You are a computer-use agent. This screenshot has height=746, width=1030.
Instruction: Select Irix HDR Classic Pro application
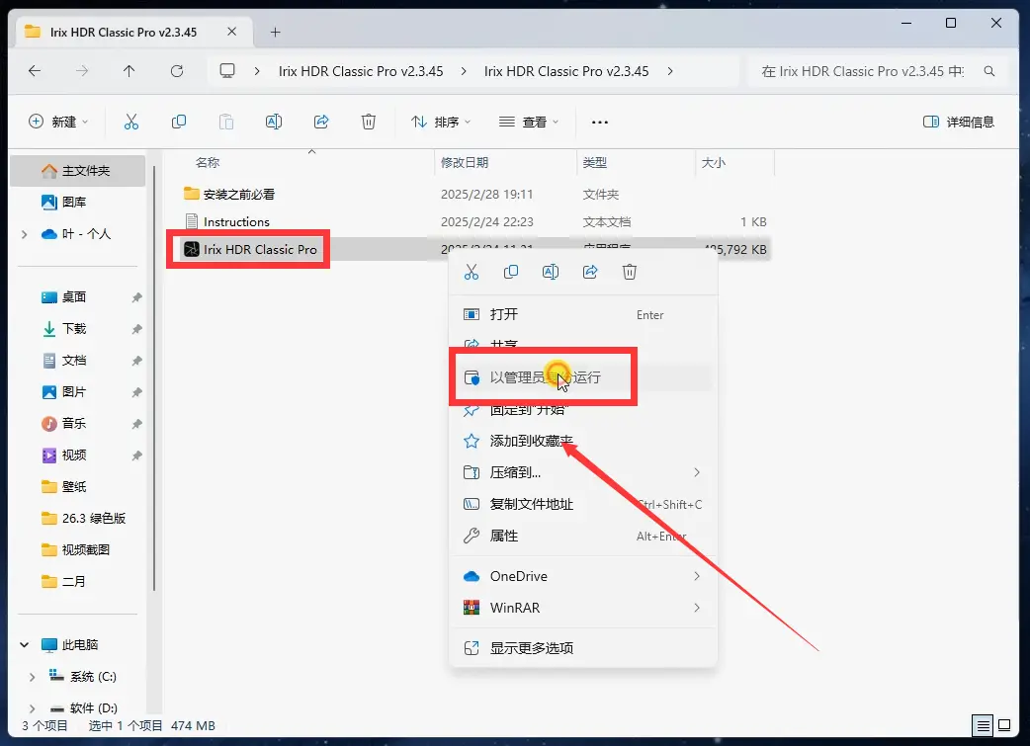coord(260,250)
